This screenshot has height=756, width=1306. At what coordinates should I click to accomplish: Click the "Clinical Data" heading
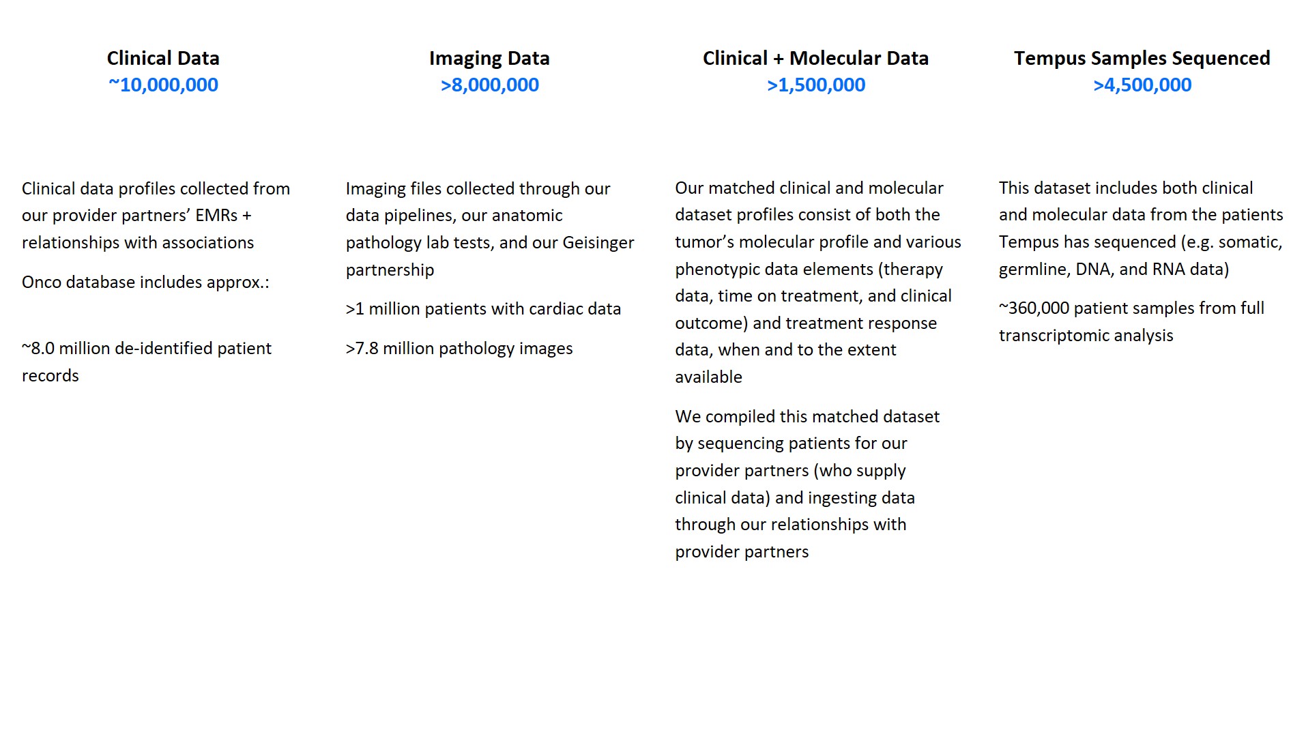[163, 59]
